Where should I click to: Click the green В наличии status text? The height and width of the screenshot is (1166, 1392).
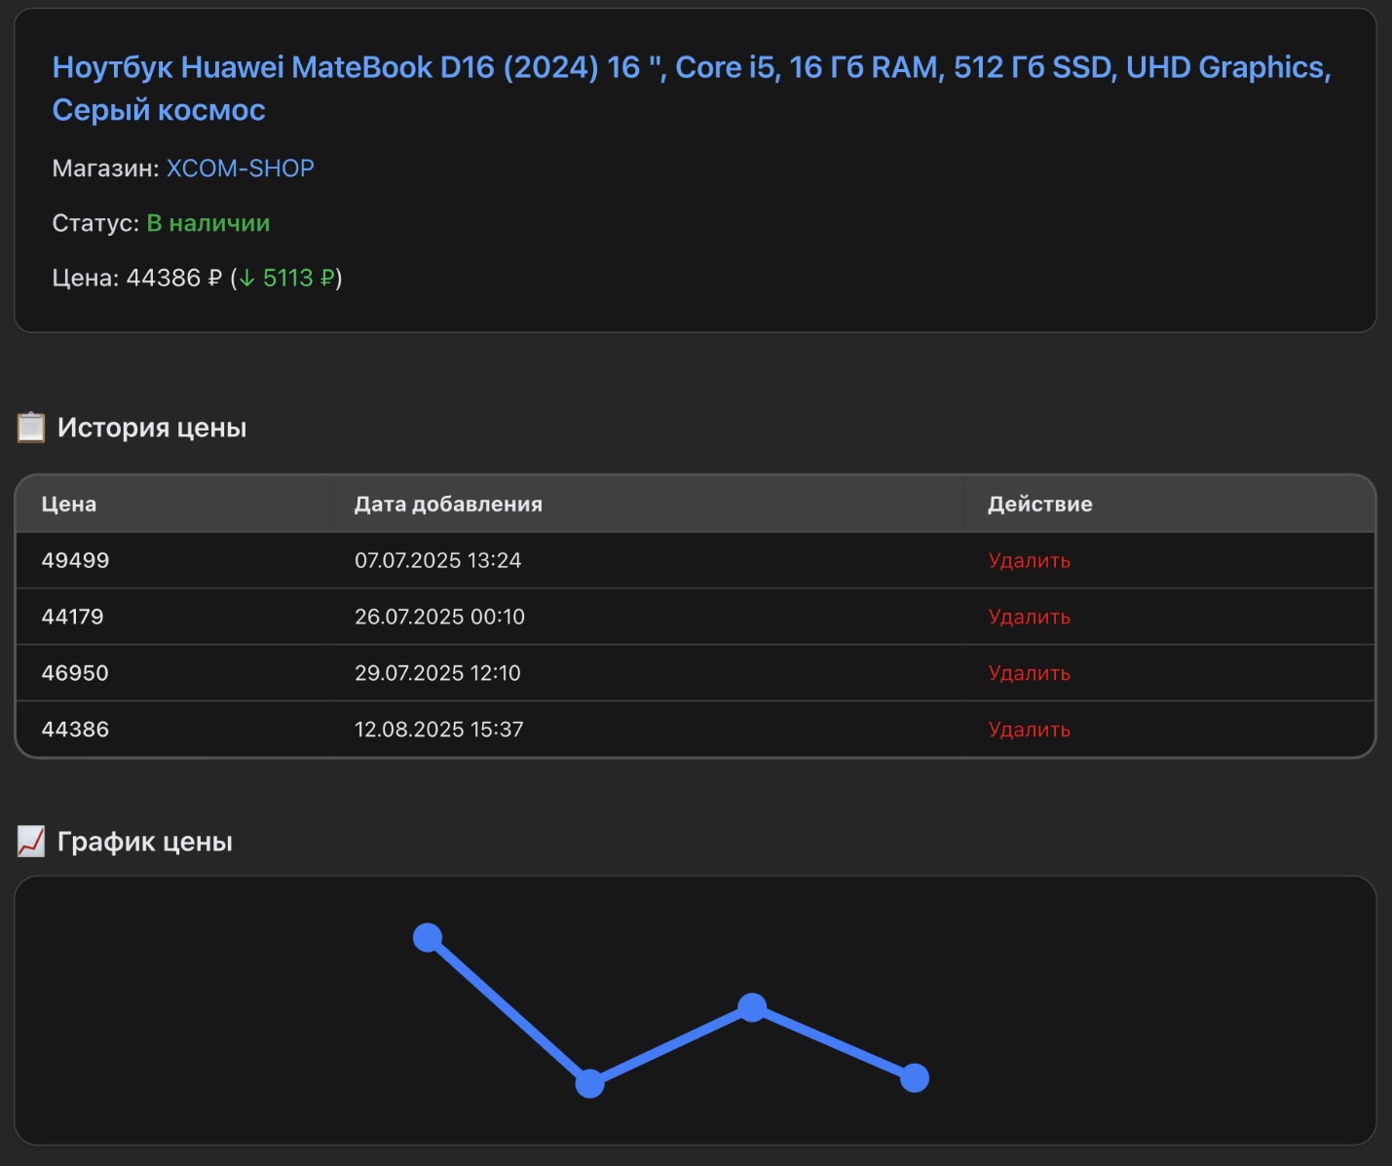click(207, 222)
